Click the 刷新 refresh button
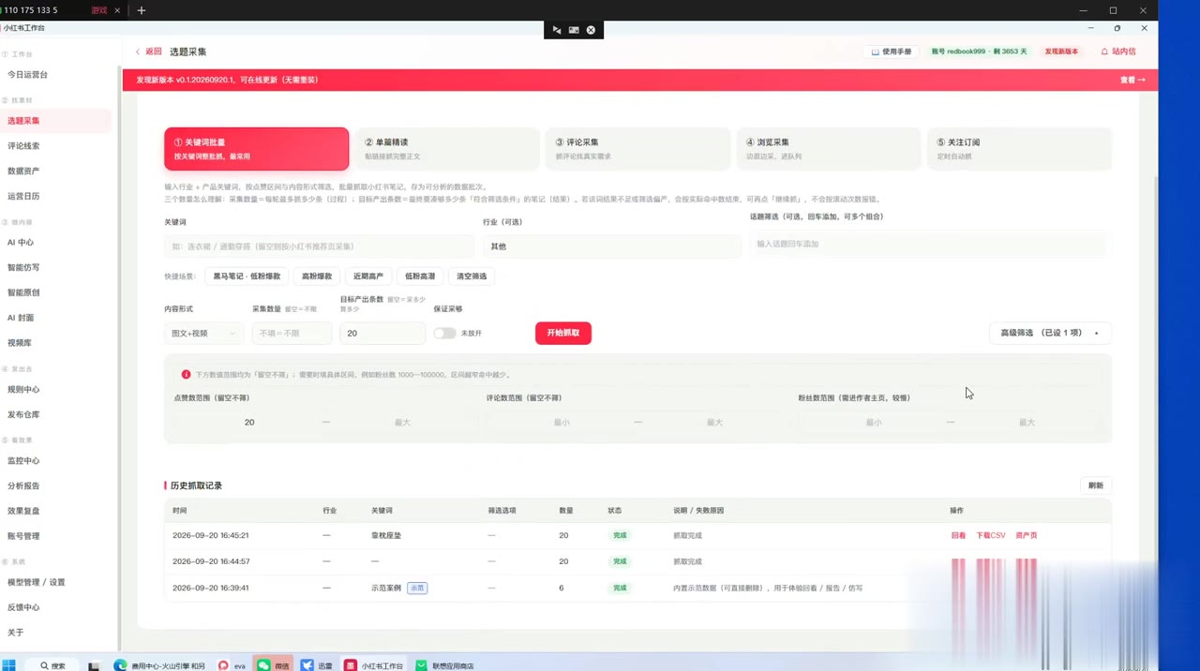 pyautogui.click(x=1095, y=485)
